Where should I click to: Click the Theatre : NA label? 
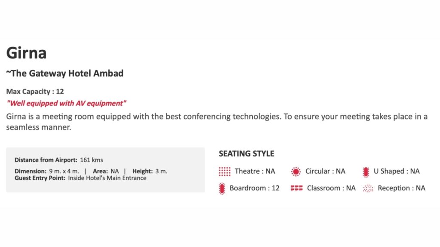(x=255, y=172)
